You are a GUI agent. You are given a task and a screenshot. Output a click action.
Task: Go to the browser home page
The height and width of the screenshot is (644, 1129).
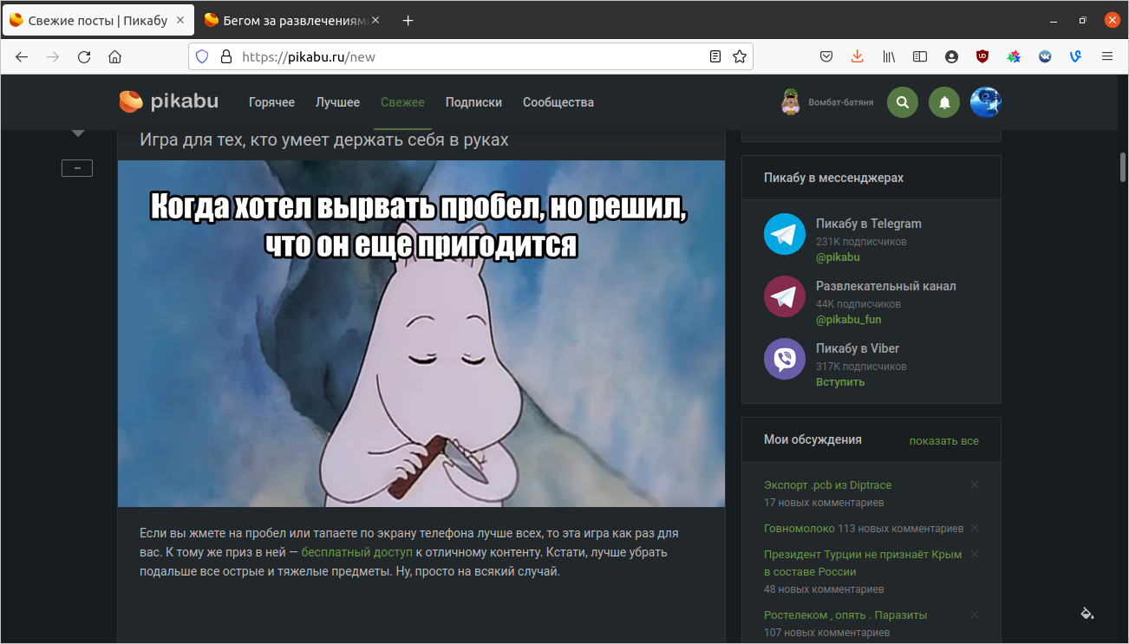(114, 56)
